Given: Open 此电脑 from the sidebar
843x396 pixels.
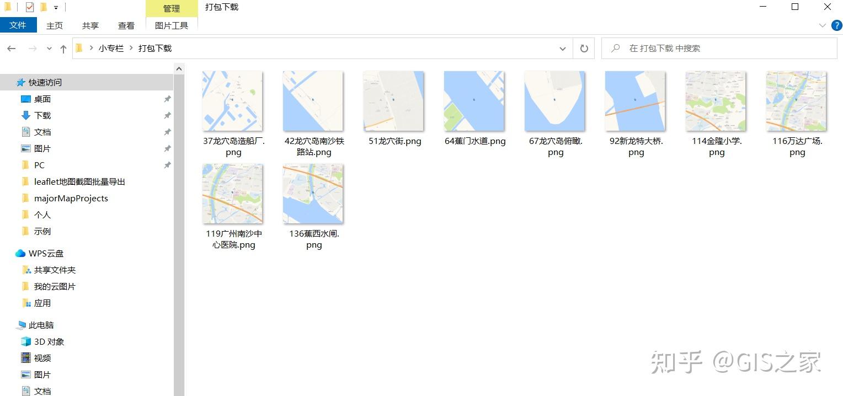Looking at the screenshot, I should 40,325.
